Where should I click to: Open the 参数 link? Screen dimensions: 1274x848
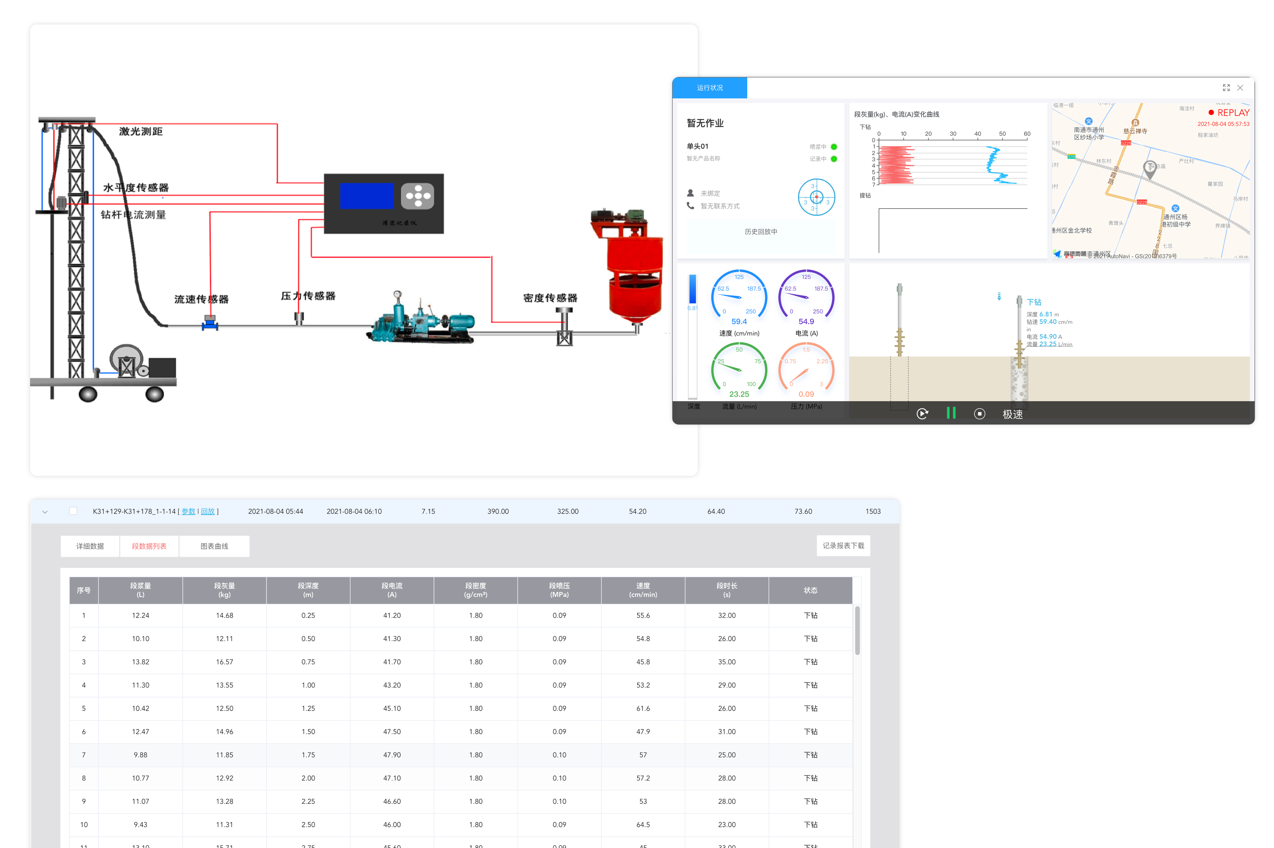188,511
